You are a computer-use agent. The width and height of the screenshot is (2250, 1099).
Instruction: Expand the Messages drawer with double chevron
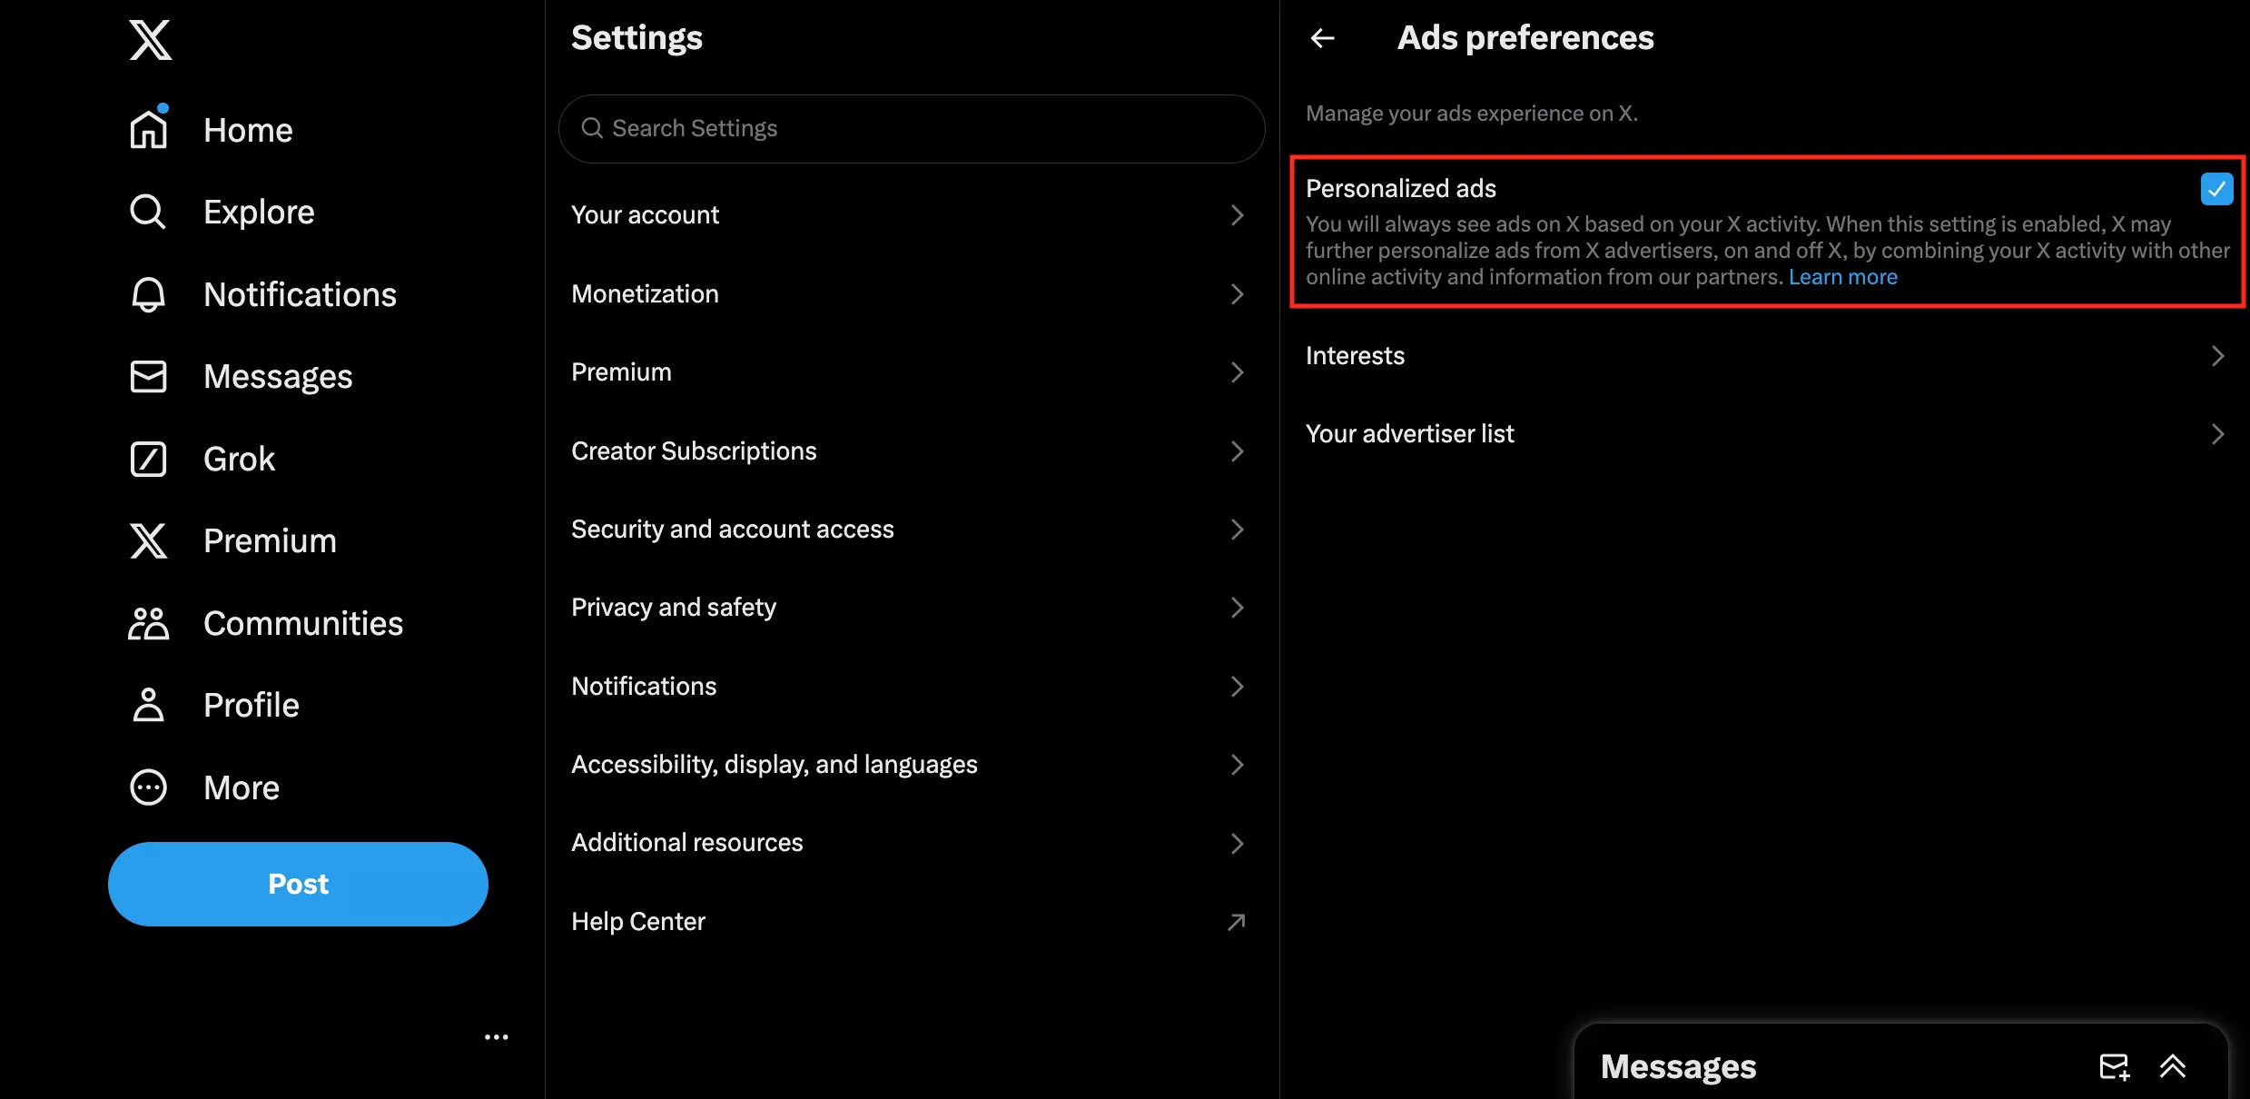(x=2173, y=1066)
